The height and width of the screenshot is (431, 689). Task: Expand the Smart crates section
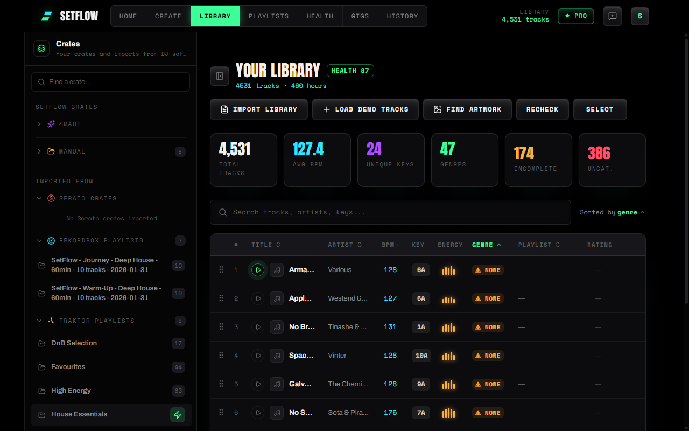39,124
